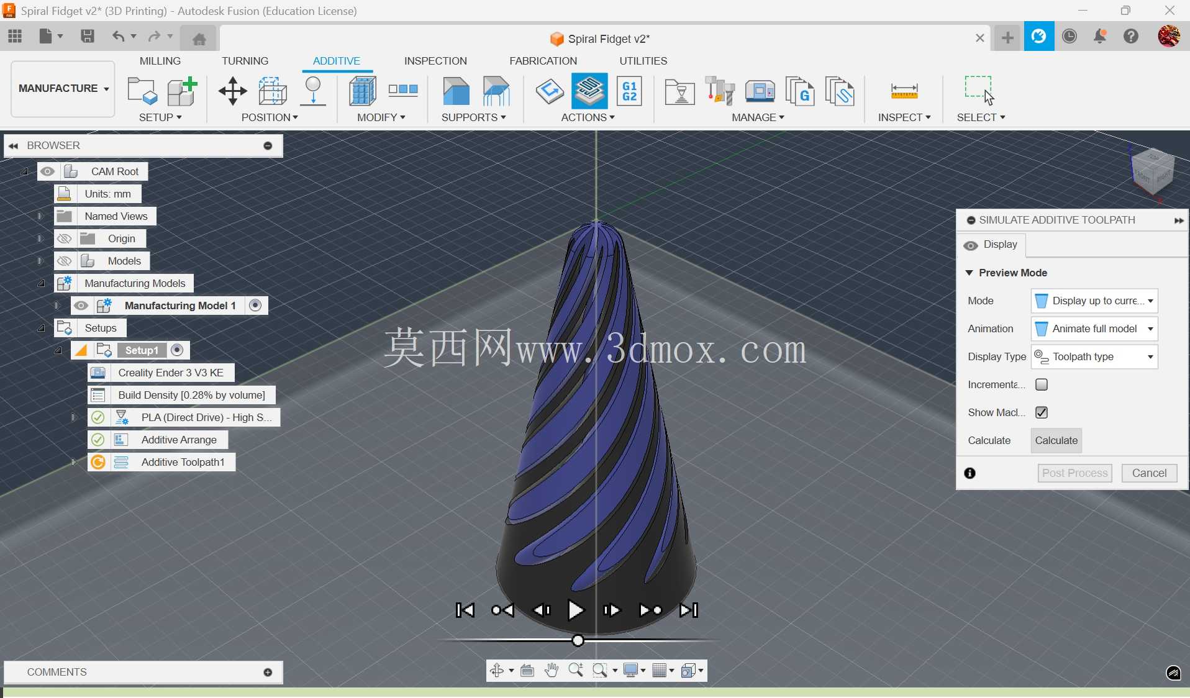Image resolution: width=1190 pixels, height=698 pixels.
Task: Switch to the MILLING tab
Action: [160, 61]
